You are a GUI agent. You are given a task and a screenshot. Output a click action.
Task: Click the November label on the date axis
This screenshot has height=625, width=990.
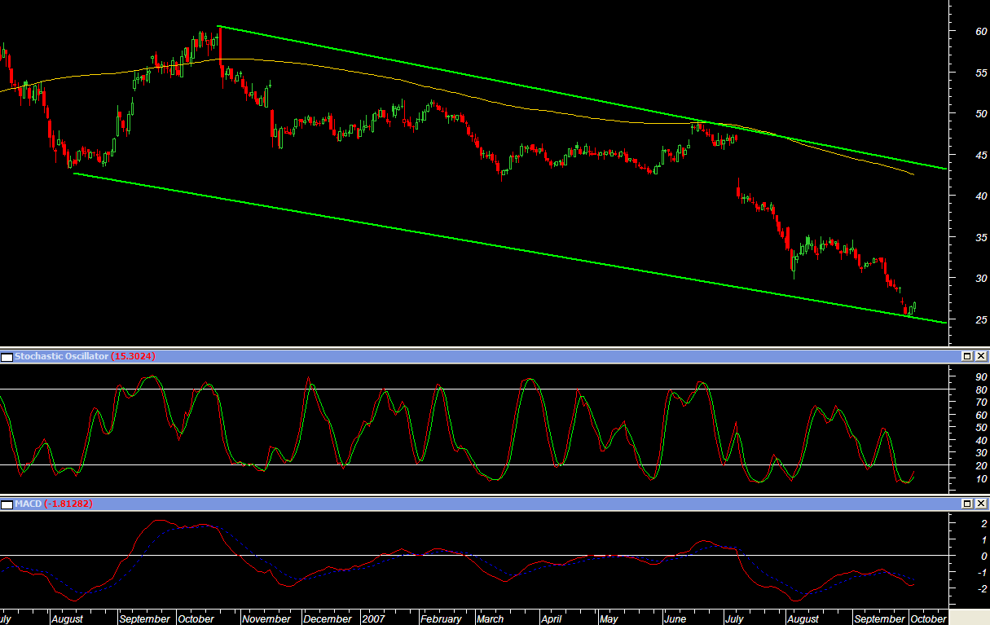coord(266,618)
